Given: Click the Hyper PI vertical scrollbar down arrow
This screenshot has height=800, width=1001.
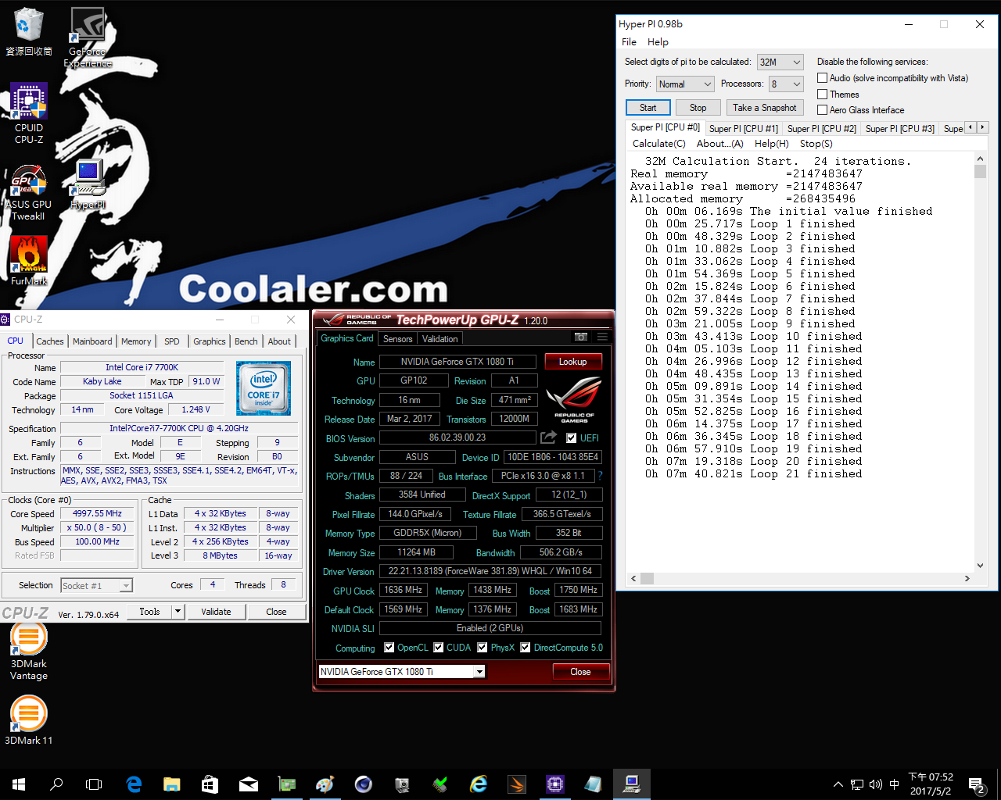Looking at the screenshot, I should pyautogui.click(x=980, y=566).
